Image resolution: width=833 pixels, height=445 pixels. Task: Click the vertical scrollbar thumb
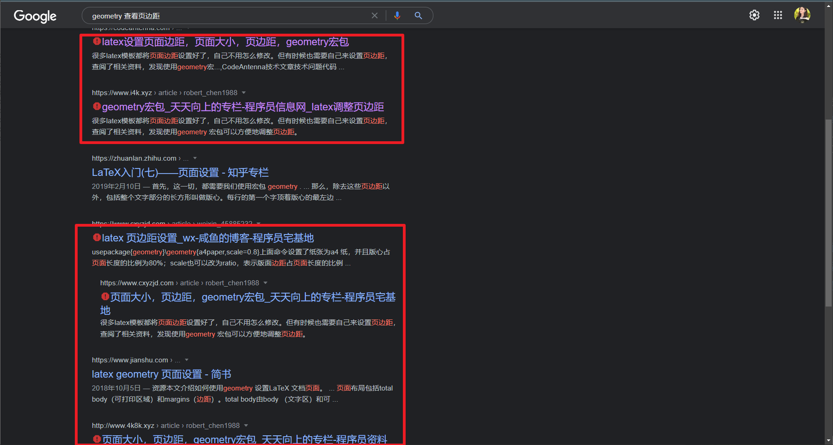click(829, 213)
